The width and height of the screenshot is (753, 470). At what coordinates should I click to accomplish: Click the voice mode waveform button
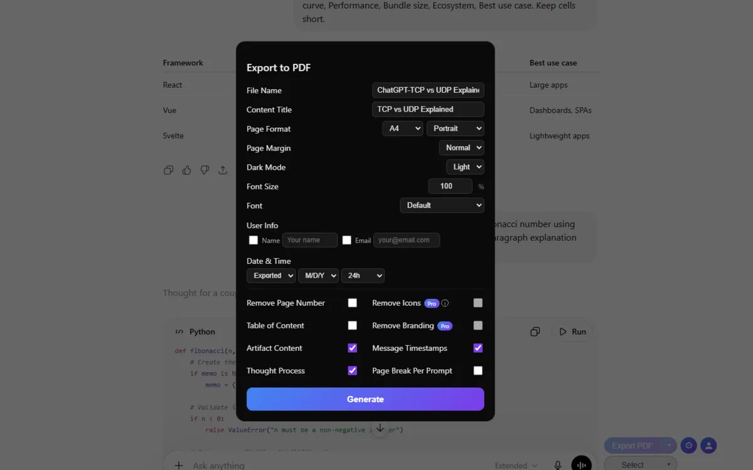coord(582,464)
